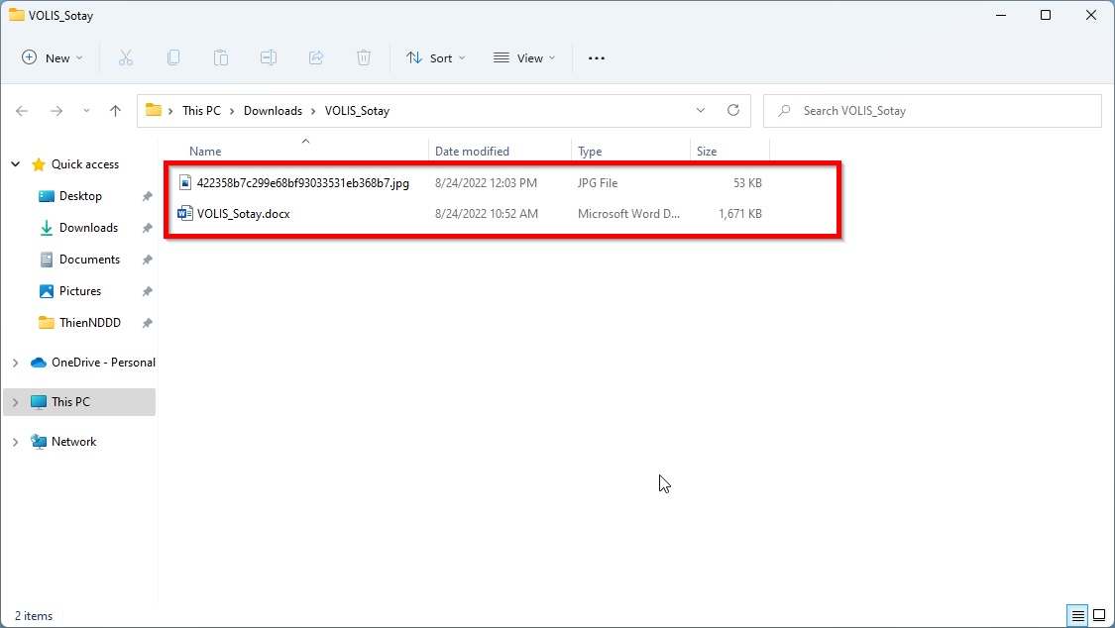Click the folder icon in address bar
The image size is (1115, 628).
153,110
